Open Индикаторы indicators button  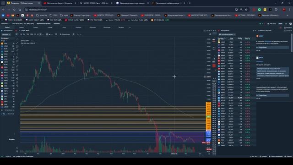65,34
